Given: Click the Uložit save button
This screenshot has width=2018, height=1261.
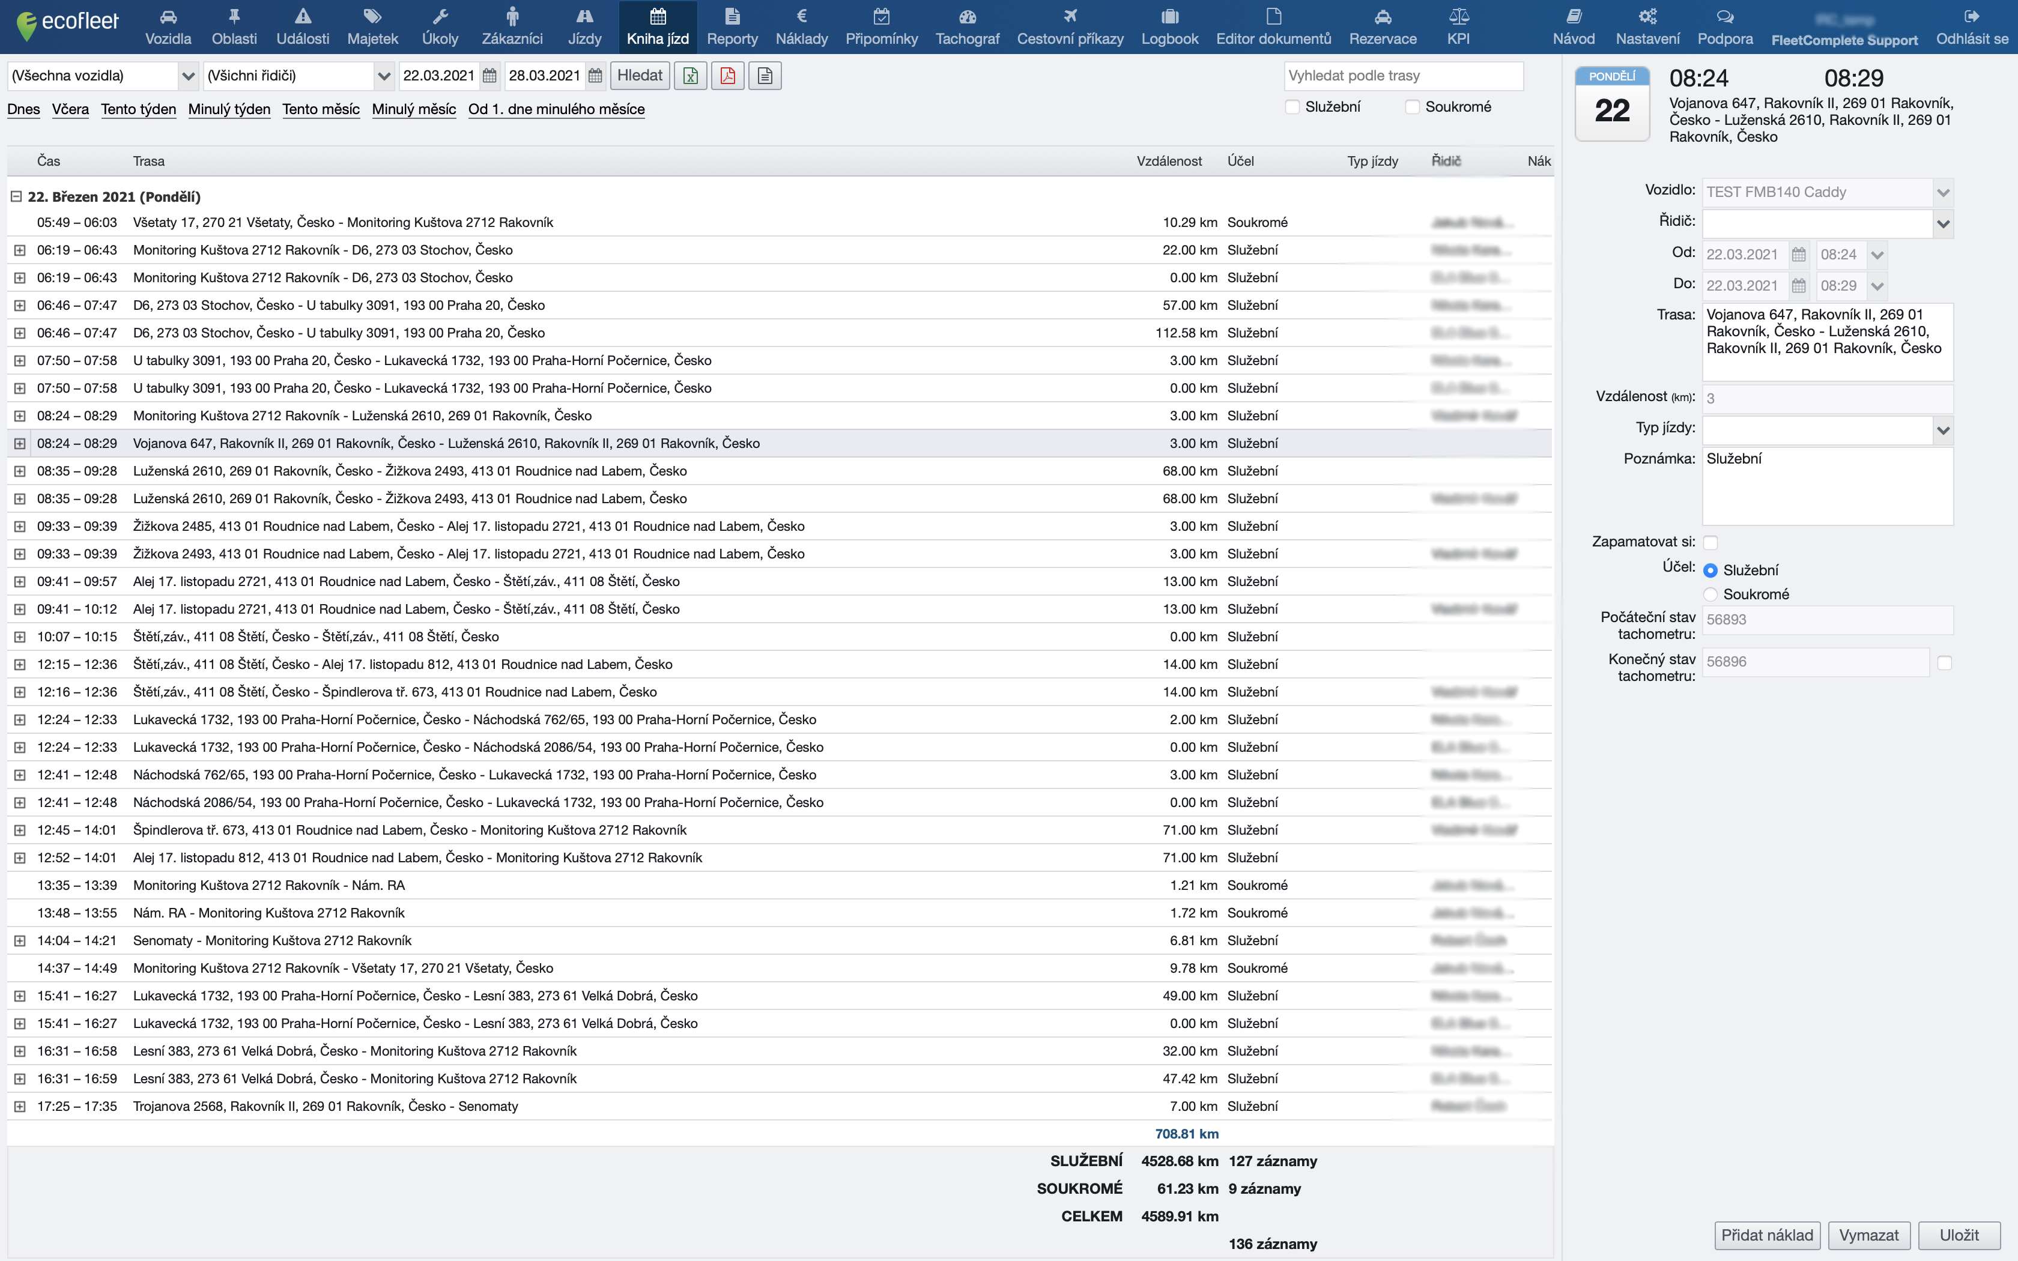Looking at the screenshot, I should point(1959,1235).
